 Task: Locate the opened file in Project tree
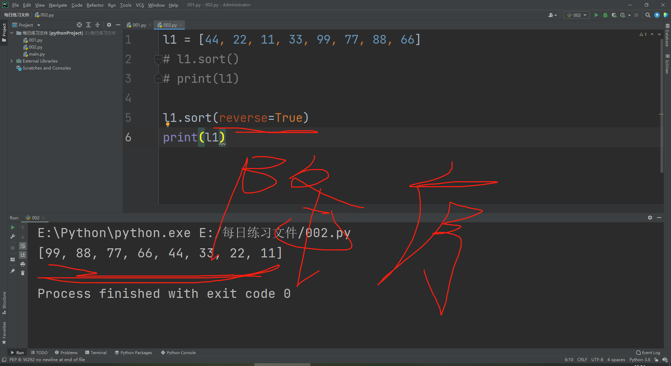click(x=79, y=25)
